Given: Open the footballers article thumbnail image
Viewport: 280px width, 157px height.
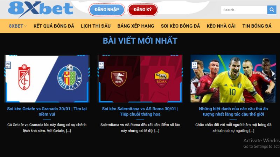Looking at the screenshot, I should coord(233,78).
